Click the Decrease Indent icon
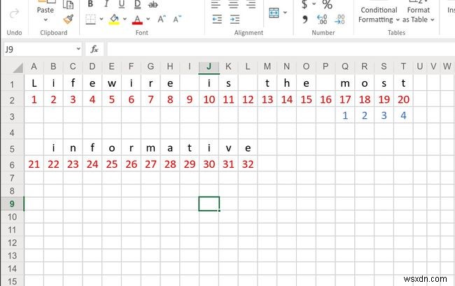 pos(217,20)
